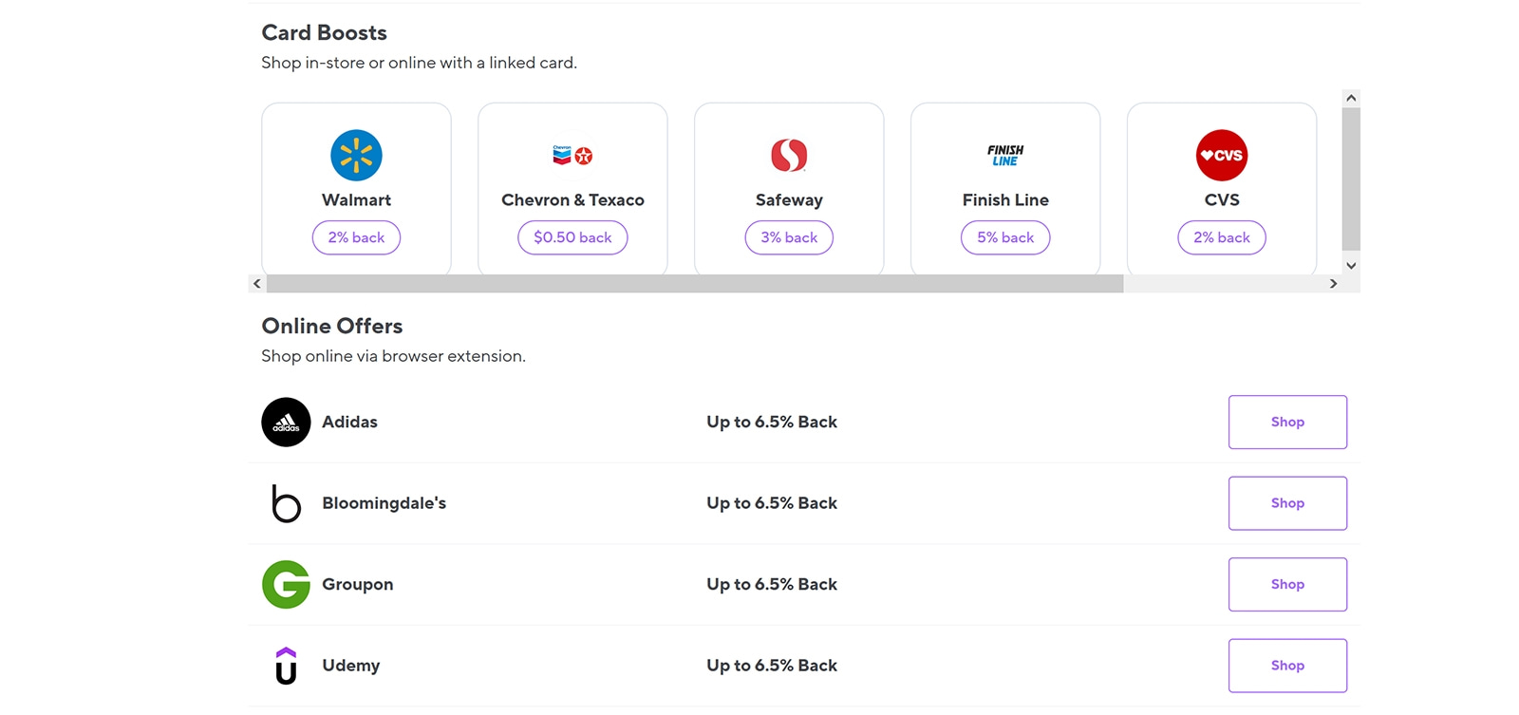Viewport: 1519px width, 715px height.
Task: Click the green Groupon G icon
Action: [286, 584]
